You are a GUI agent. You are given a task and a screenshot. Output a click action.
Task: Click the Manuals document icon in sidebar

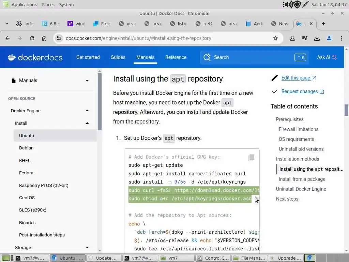(x=14, y=81)
